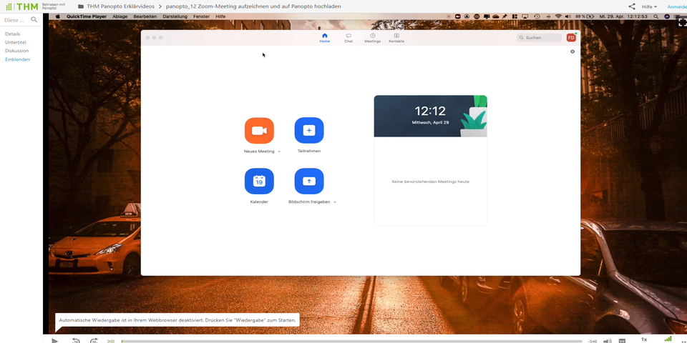This screenshot has width=687, height=343.
Task: Click the Bildschirm freigeben upload icon
Action: click(309, 181)
